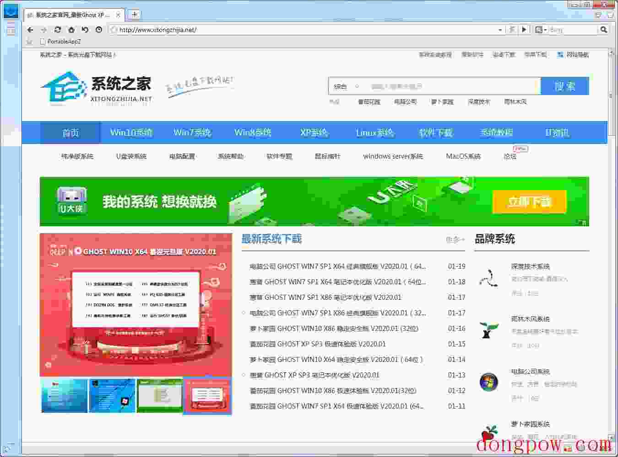Open the 综合 search category dropdown
The height and width of the screenshot is (457, 618).
(x=346, y=86)
